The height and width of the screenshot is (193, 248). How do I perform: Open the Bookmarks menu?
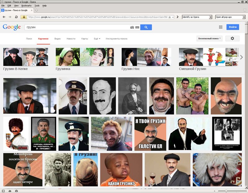26,6
